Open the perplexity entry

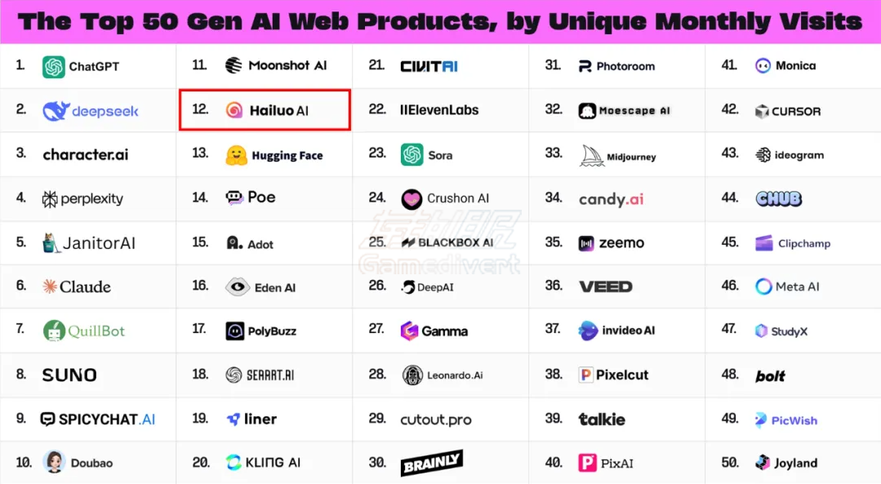pos(82,199)
